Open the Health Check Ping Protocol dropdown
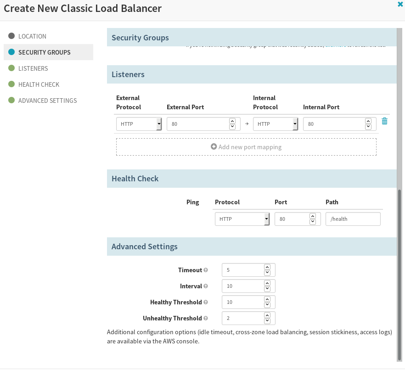The width and height of the screenshot is (405, 370). 242,219
